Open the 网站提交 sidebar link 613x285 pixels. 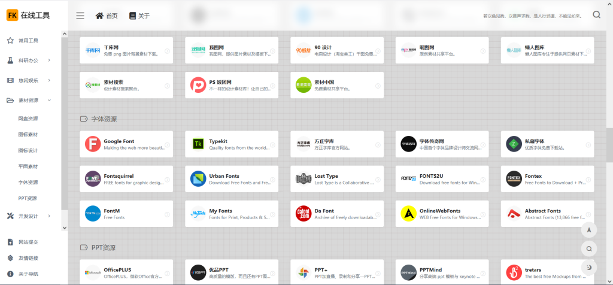point(28,242)
